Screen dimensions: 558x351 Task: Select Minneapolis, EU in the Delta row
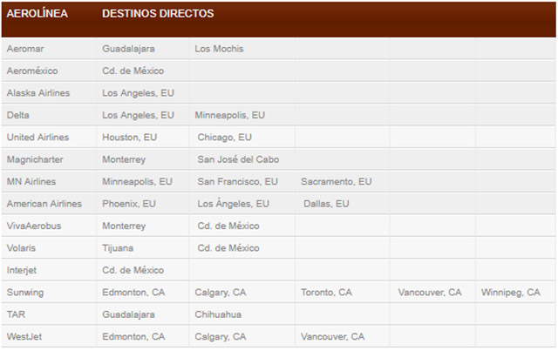click(230, 115)
